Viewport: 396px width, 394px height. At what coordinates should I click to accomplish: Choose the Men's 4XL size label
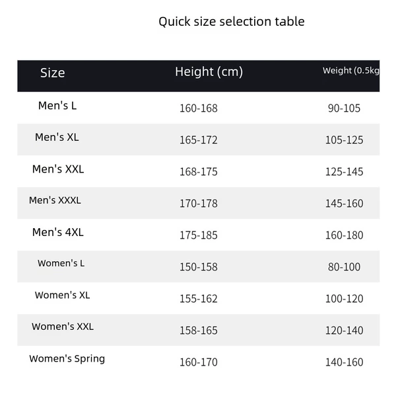pyautogui.click(x=57, y=232)
